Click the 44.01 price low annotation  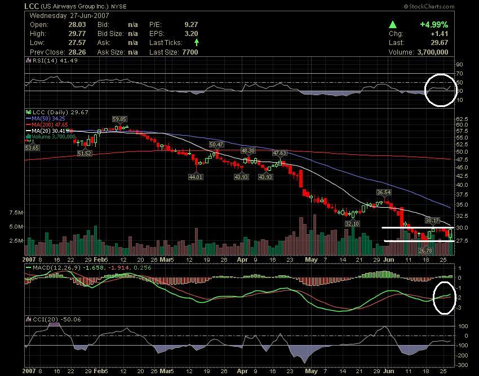196,177
